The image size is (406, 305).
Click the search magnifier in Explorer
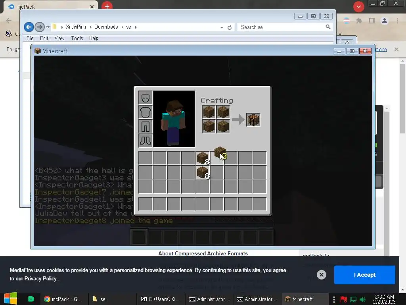[328, 27]
